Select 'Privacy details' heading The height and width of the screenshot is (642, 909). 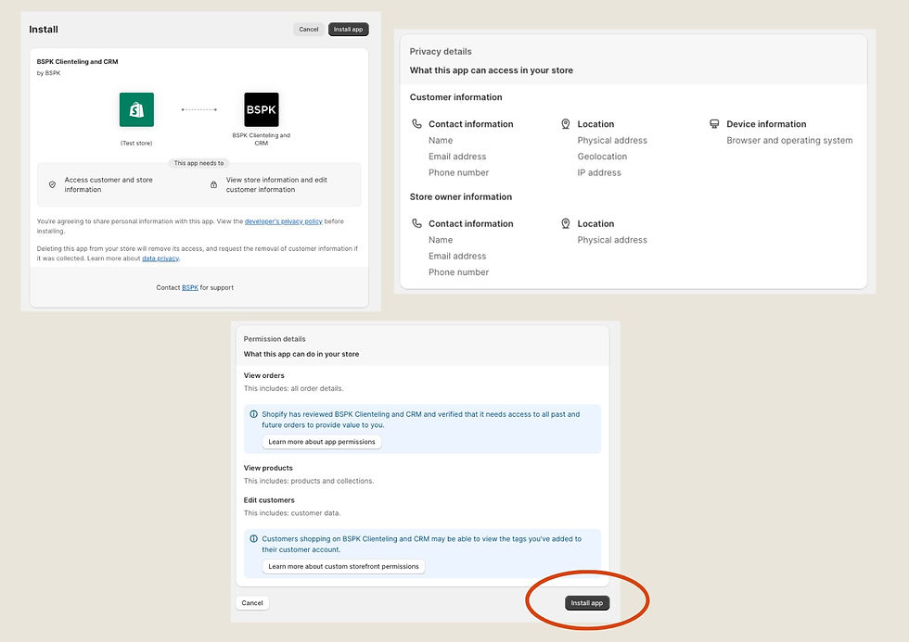pos(441,52)
